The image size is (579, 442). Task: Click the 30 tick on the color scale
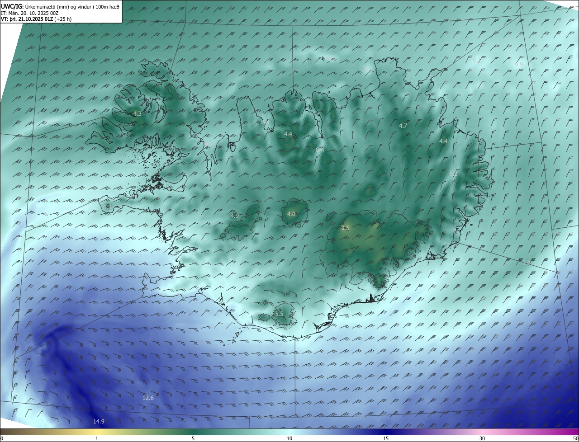click(x=482, y=438)
